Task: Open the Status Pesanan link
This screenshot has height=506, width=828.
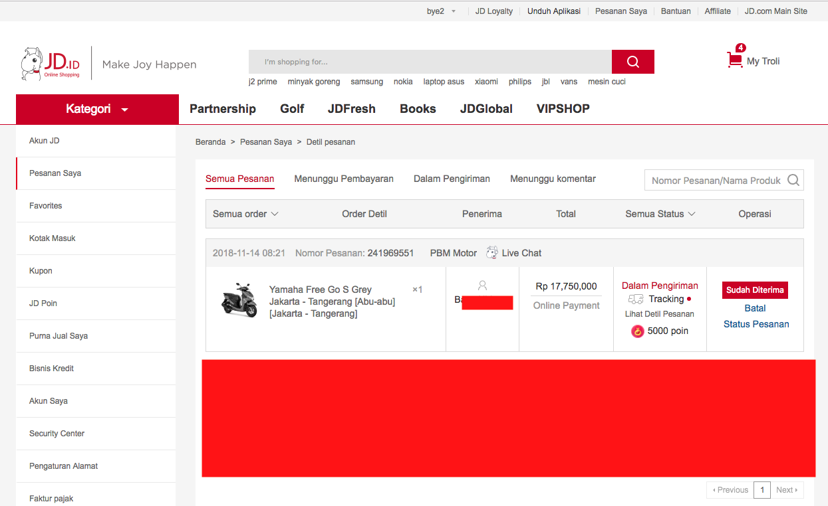Action: click(x=756, y=324)
